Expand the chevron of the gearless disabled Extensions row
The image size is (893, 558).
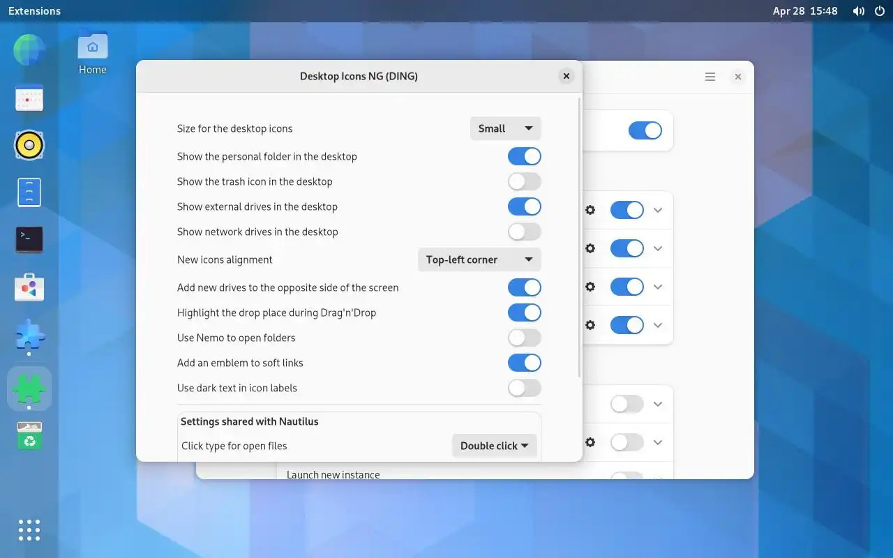(658, 404)
